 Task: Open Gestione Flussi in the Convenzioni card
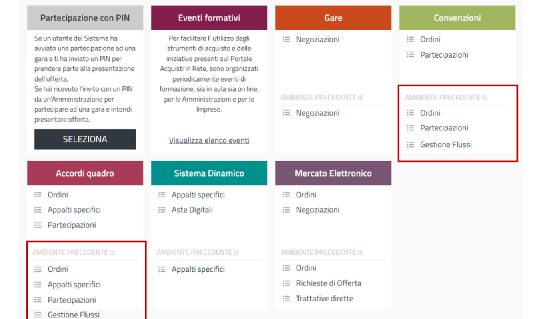pyautogui.click(x=445, y=145)
